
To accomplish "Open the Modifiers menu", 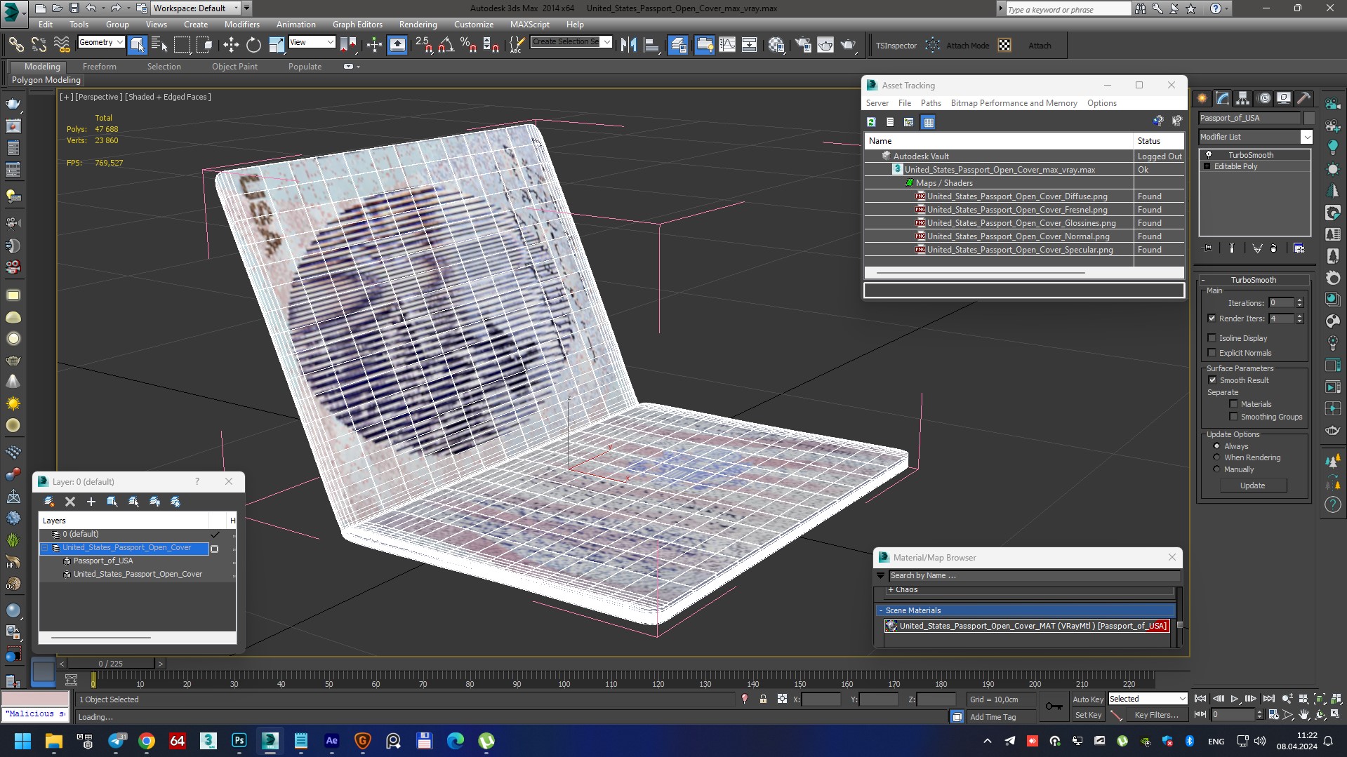I will pyautogui.click(x=241, y=25).
